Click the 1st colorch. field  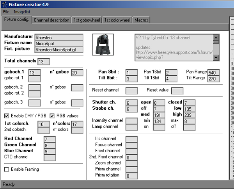coord(44,124)
